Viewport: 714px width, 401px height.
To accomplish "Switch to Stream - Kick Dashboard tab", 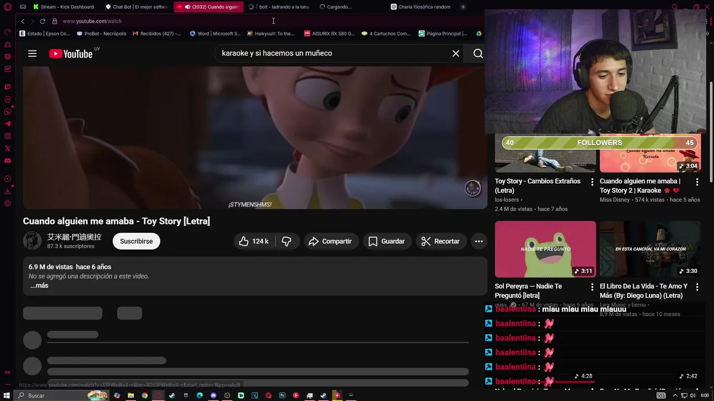I will point(64,7).
